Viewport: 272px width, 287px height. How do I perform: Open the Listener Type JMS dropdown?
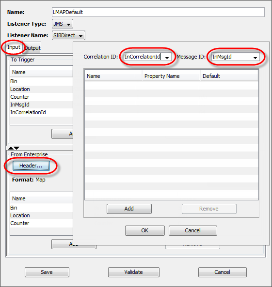[63, 24]
